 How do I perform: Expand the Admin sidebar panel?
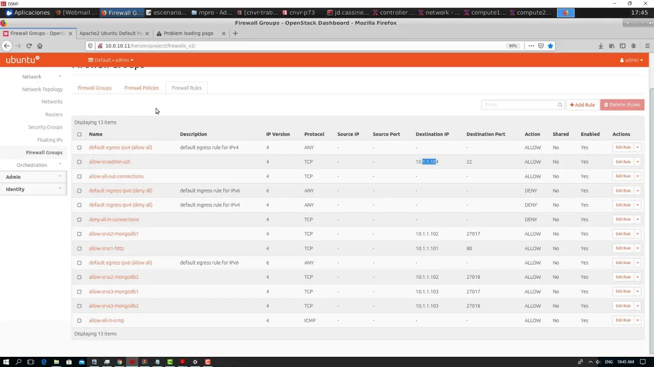34,177
